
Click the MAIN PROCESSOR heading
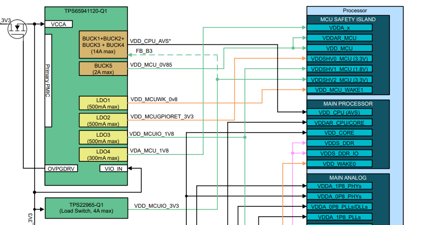[x=348, y=104]
